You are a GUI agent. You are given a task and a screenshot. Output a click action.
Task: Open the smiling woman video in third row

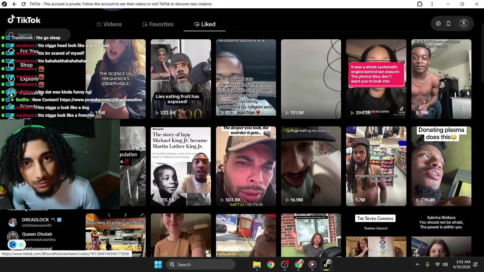point(181,235)
